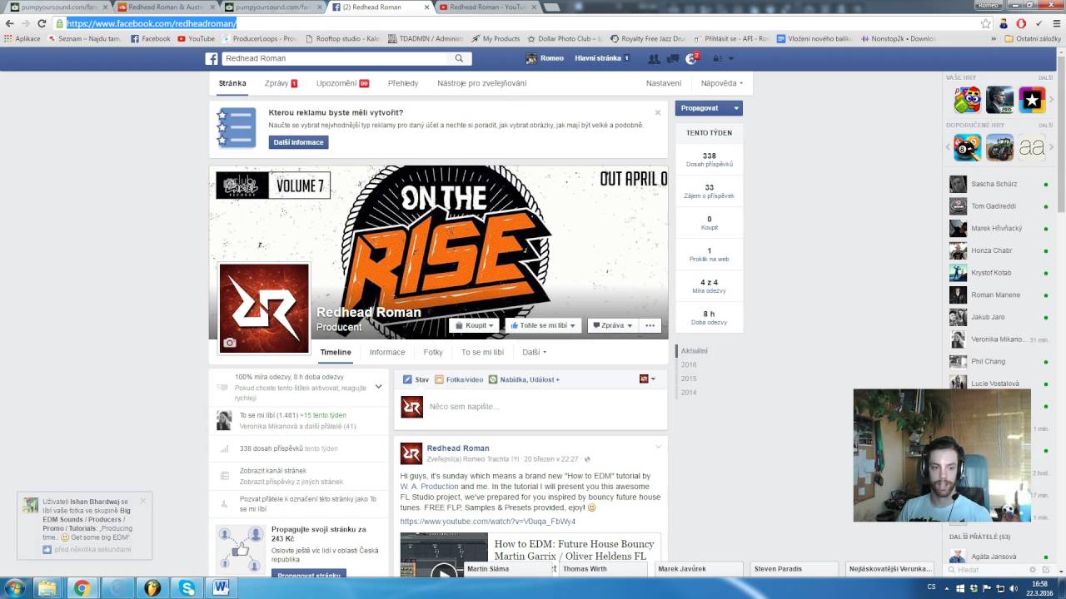This screenshot has height=599, width=1066.
Task: Choose Fotka/video in the composer
Action: [459, 379]
